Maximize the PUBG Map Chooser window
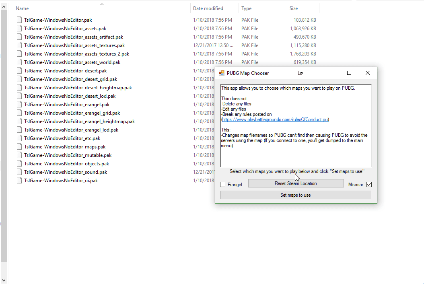This screenshot has width=424, height=284. 349,73
